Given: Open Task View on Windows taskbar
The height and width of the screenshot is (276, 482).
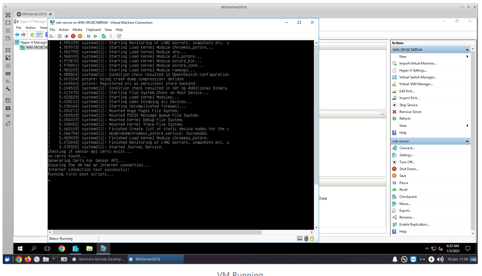Looking at the screenshot, I should 47,248.
